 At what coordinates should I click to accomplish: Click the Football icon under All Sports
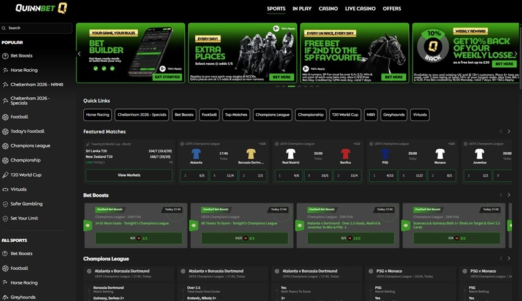click(x=6, y=269)
